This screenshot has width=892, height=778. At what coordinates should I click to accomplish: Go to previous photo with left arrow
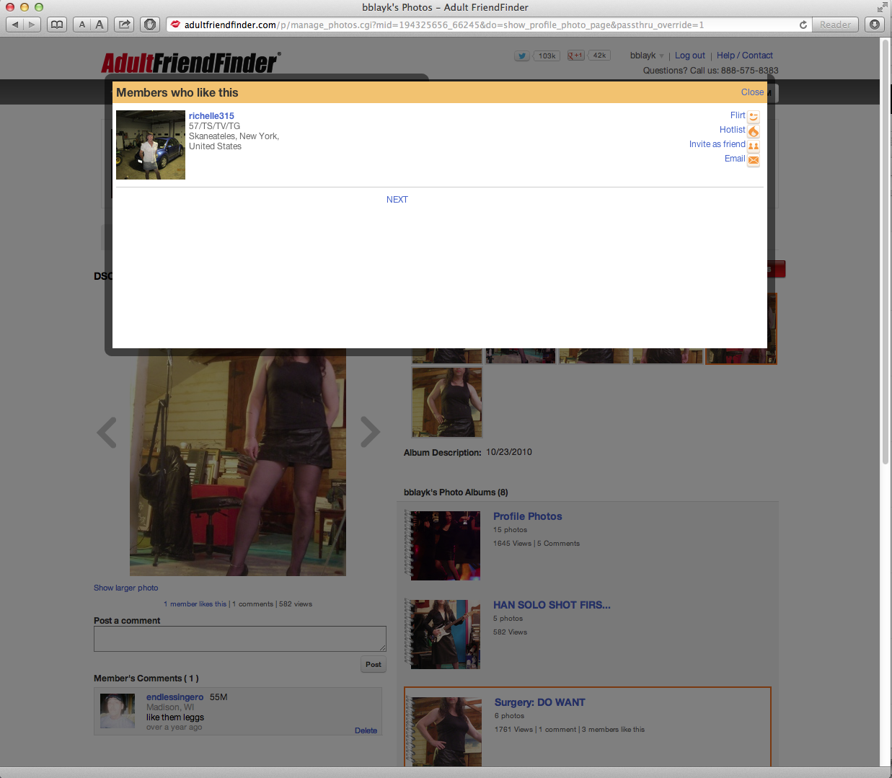(x=106, y=432)
